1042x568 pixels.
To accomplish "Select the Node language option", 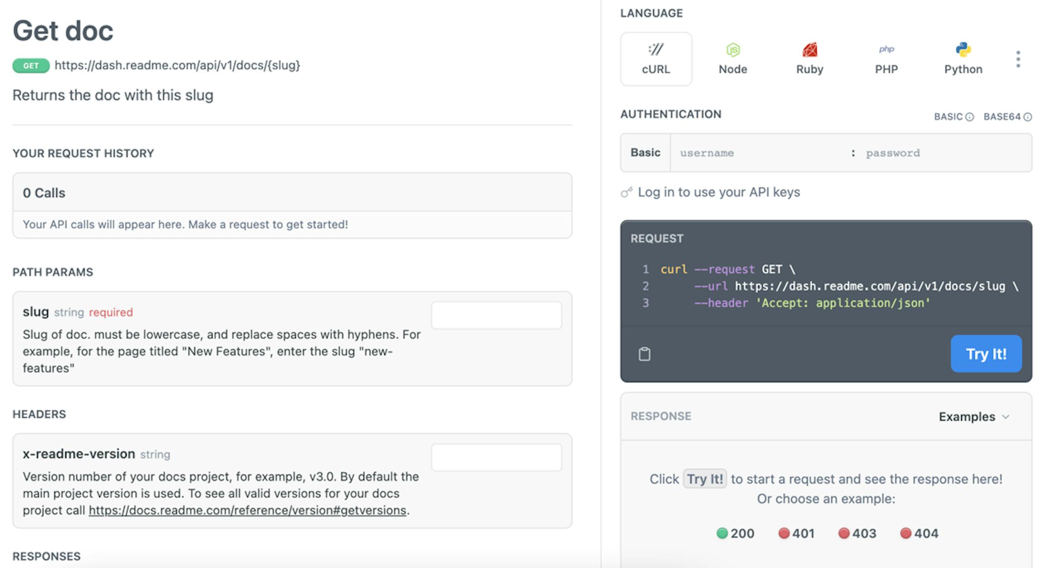I will pos(733,59).
